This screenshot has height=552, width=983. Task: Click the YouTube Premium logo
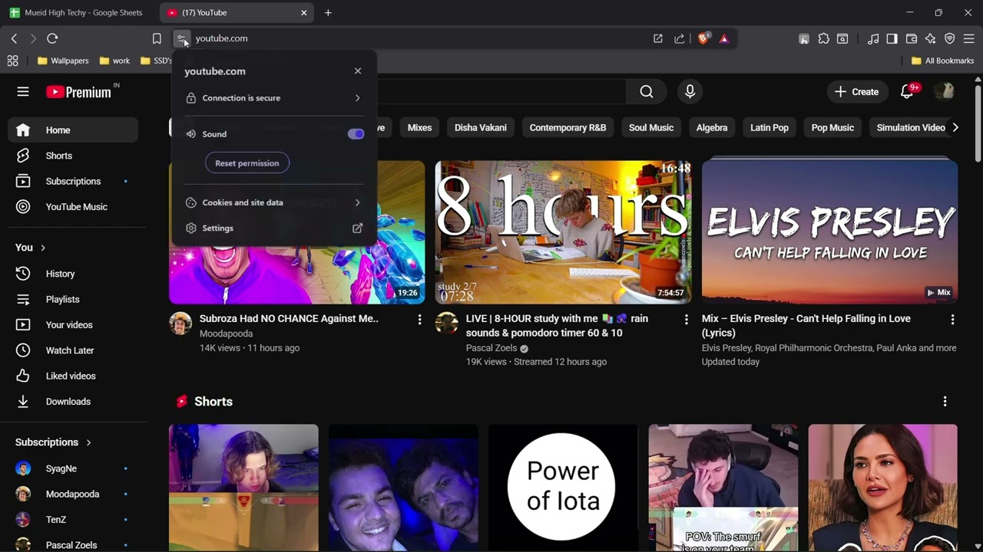click(x=78, y=92)
